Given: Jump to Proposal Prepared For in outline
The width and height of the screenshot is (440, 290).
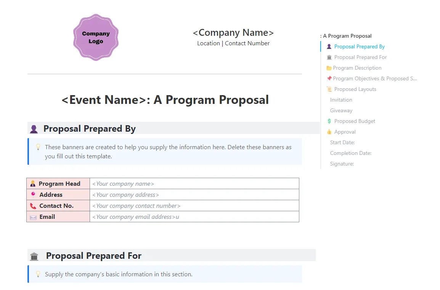Looking at the screenshot, I should 360,57.
